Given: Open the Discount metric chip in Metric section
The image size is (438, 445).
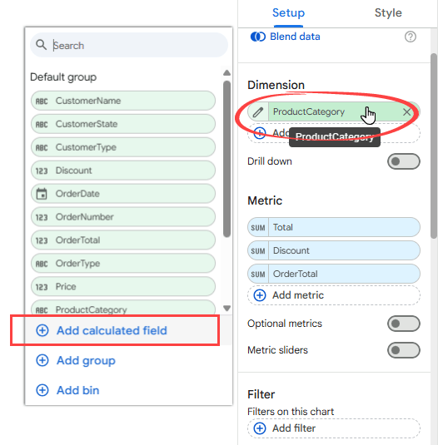Looking at the screenshot, I should click(x=334, y=251).
